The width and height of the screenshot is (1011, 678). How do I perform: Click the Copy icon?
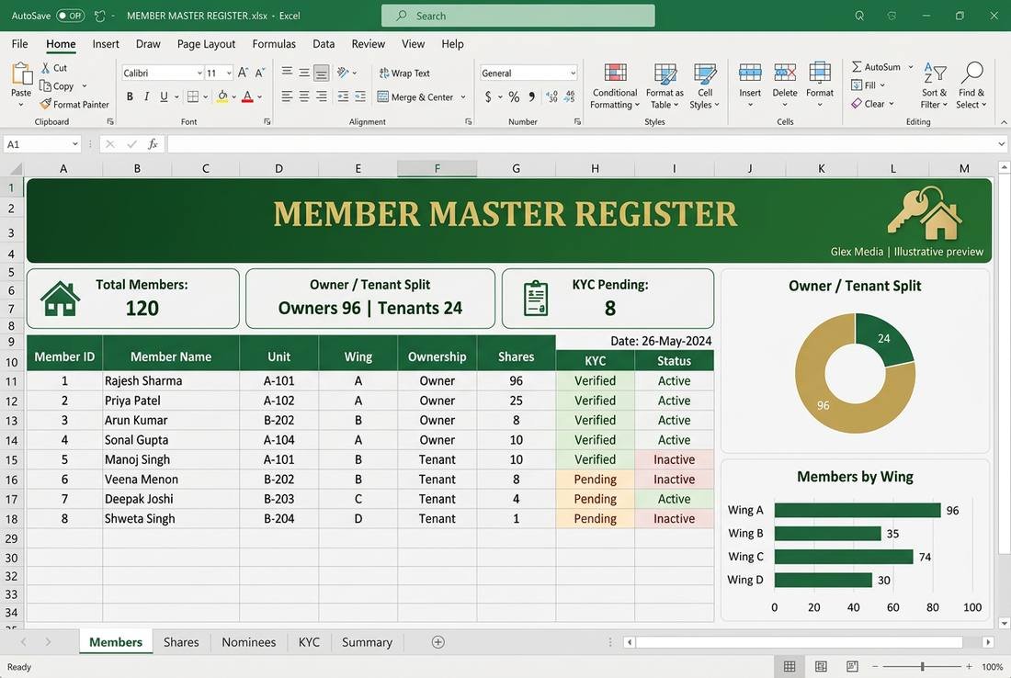pos(45,85)
